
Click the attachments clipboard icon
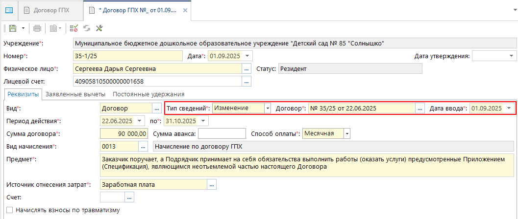click(54, 28)
